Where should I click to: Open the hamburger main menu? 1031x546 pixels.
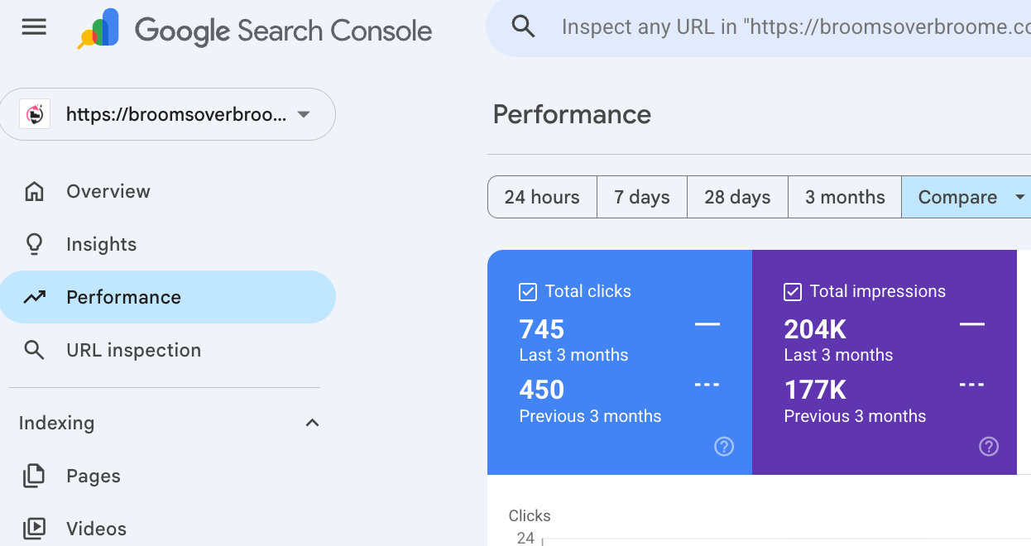34,28
